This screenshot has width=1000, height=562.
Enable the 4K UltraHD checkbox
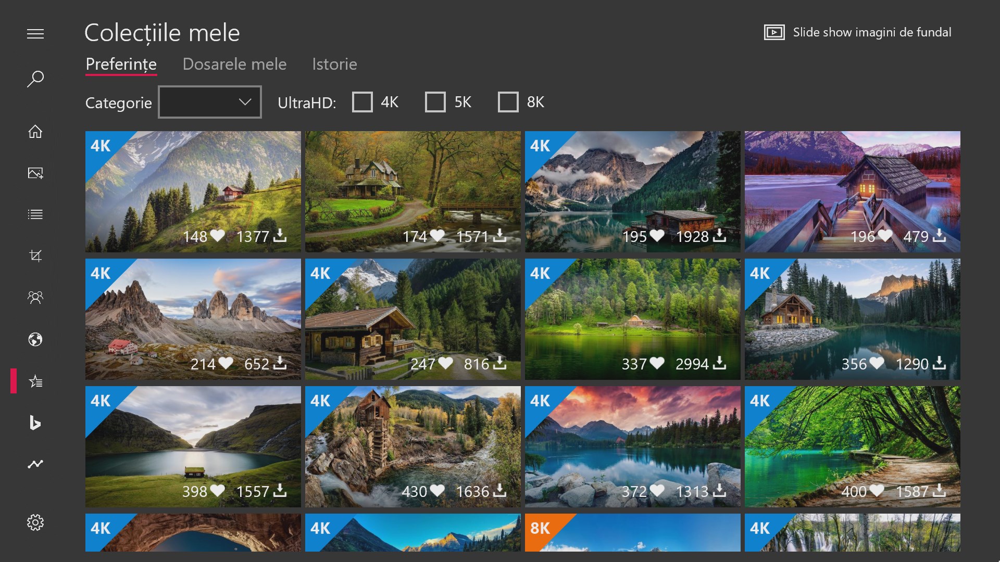click(362, 103)
